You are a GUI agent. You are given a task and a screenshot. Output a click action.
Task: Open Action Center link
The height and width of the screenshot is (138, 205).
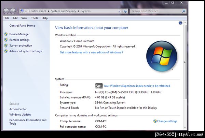coord(18,109)
